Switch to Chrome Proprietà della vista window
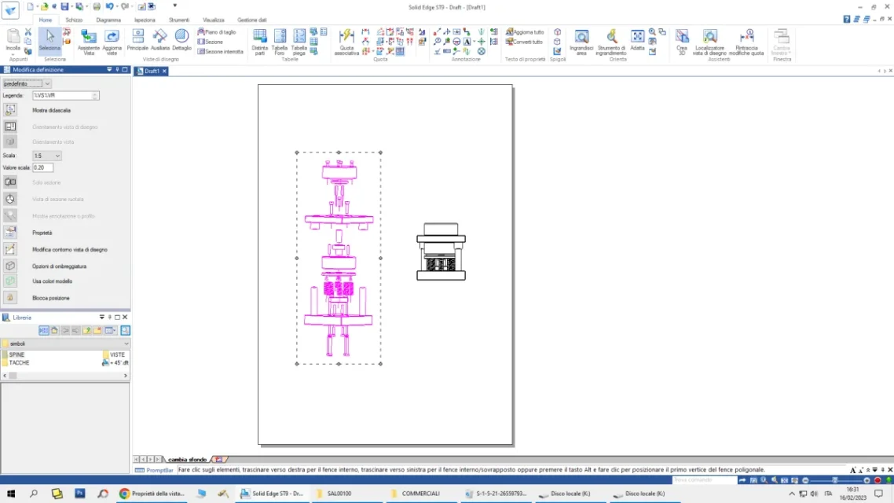Screen dimensions: 894x503 pos(152,494)
